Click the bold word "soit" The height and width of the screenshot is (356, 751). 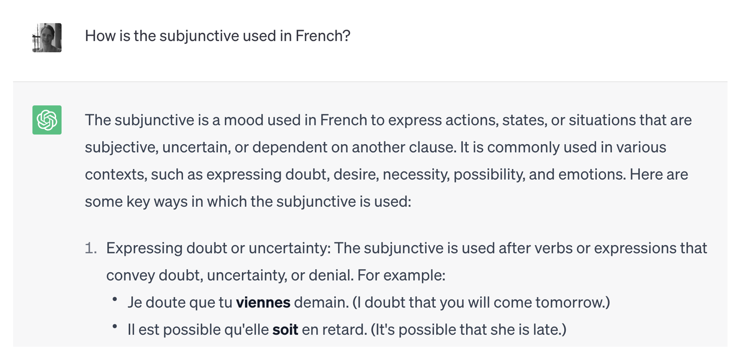click(x=285, y=329)
